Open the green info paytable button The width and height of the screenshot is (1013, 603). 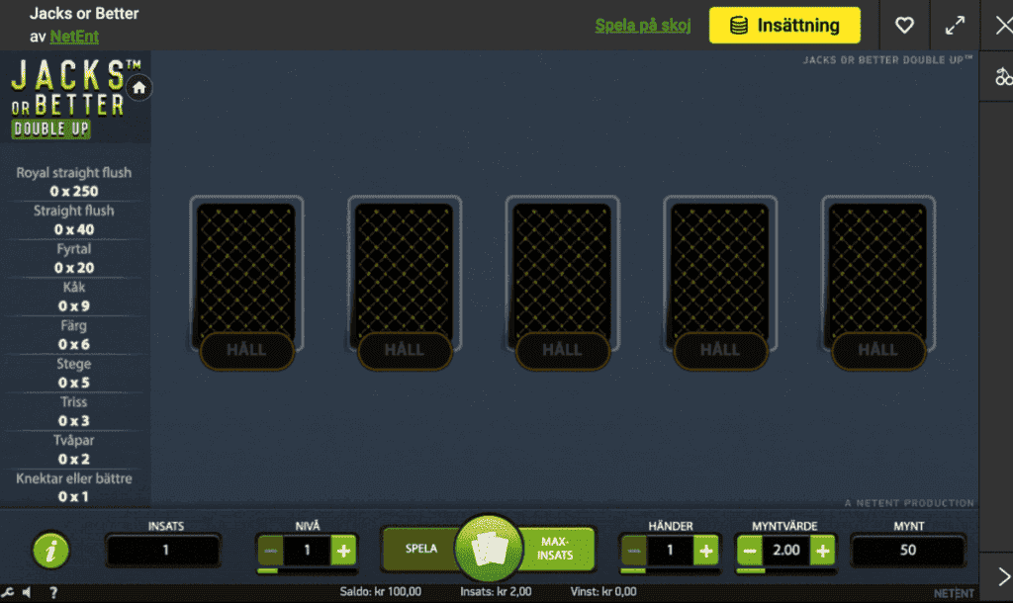click(50, 551)
